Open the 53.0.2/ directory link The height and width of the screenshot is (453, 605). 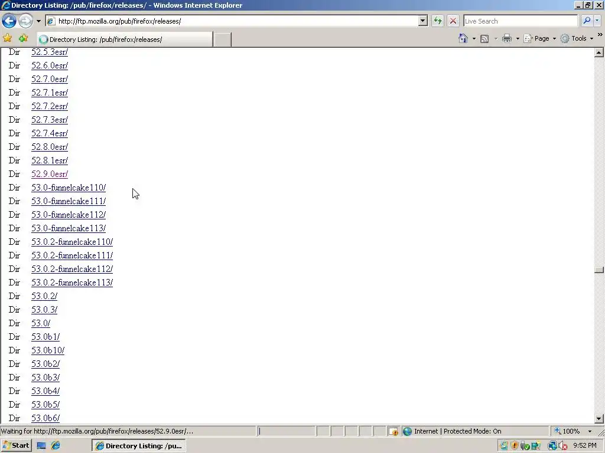[44, 296]
